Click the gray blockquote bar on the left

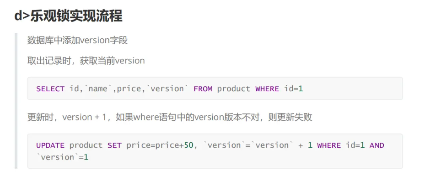pyautogui.click(x=16, y=100)
